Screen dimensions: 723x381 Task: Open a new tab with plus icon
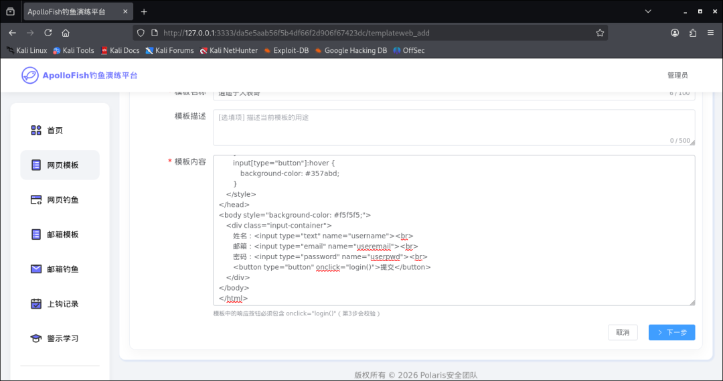click(x=144, y=11)
